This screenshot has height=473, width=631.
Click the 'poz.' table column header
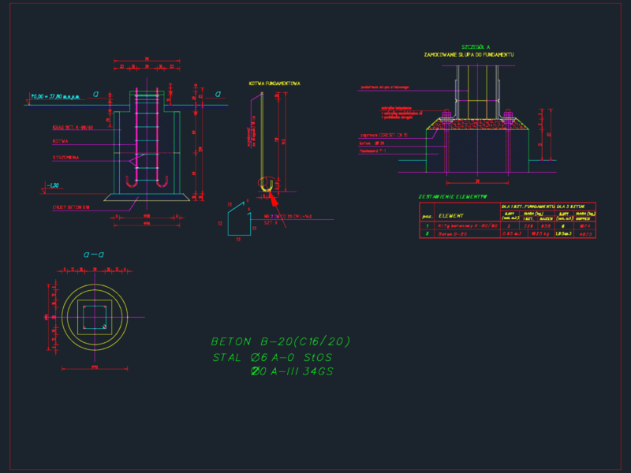click(x=427, y=216)
